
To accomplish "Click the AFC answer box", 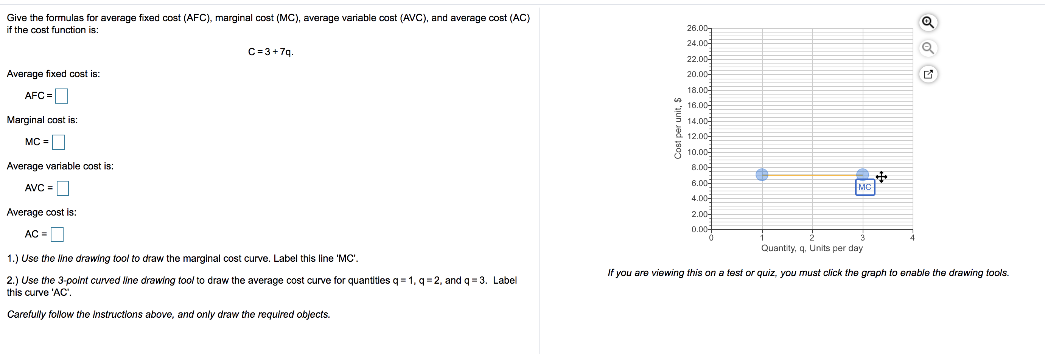I will pyautogui.click(x=61, y=96).
